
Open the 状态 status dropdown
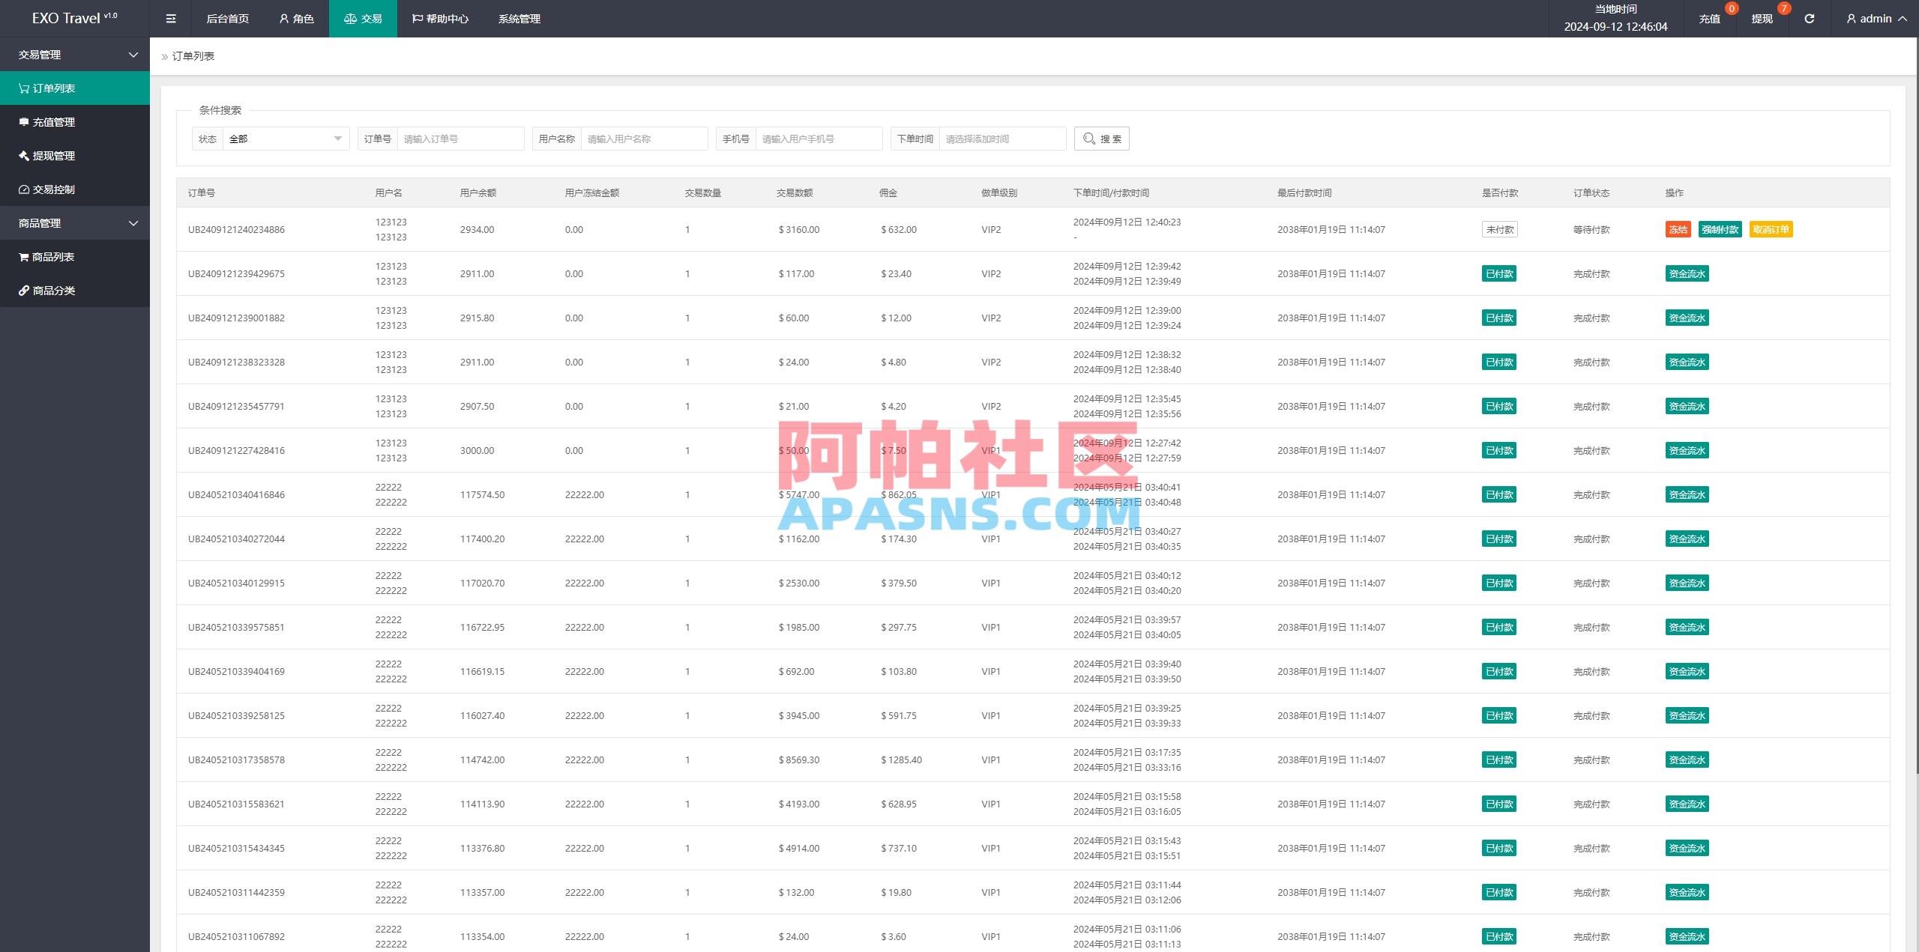285,138
